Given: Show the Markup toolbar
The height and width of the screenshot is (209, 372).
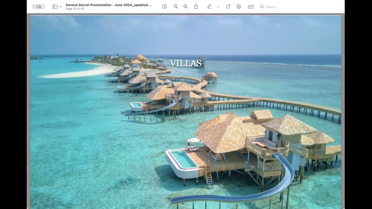Looking at the screenshot, I should click(239, 7).
